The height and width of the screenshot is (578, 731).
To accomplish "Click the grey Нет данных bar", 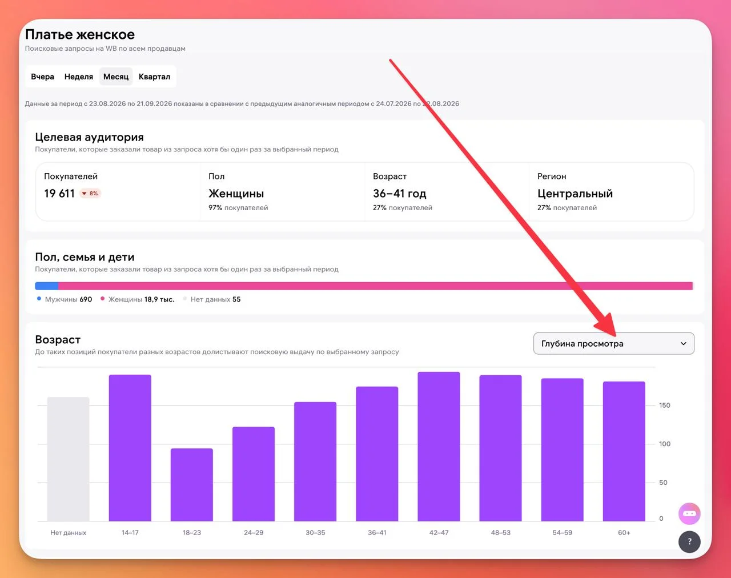I will click(68, 459).
